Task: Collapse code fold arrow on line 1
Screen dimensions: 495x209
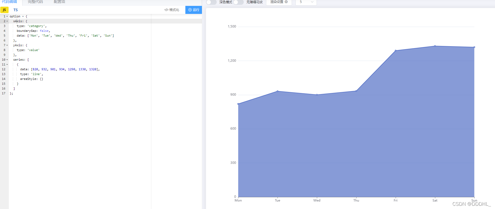Action: click(7, 16)
